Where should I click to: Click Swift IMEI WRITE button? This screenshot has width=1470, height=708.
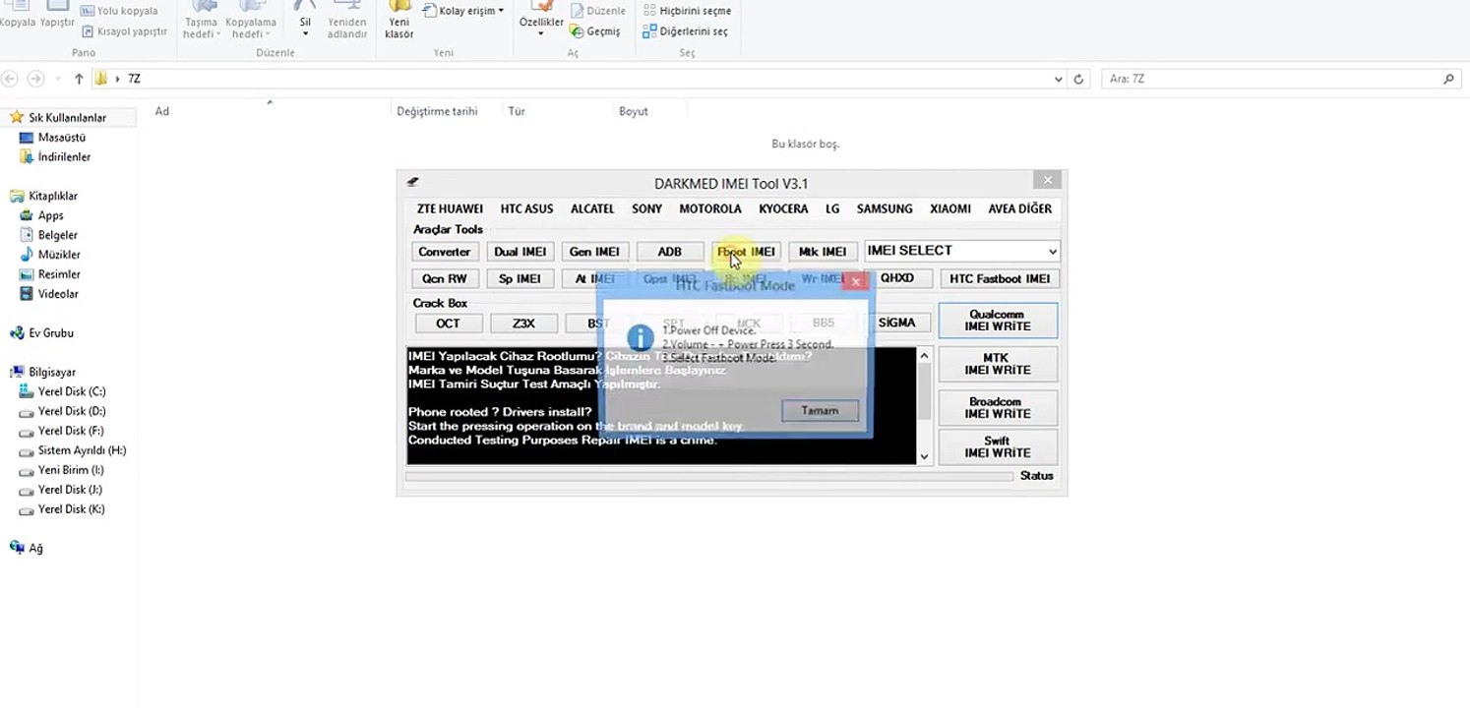click(998, 447)
